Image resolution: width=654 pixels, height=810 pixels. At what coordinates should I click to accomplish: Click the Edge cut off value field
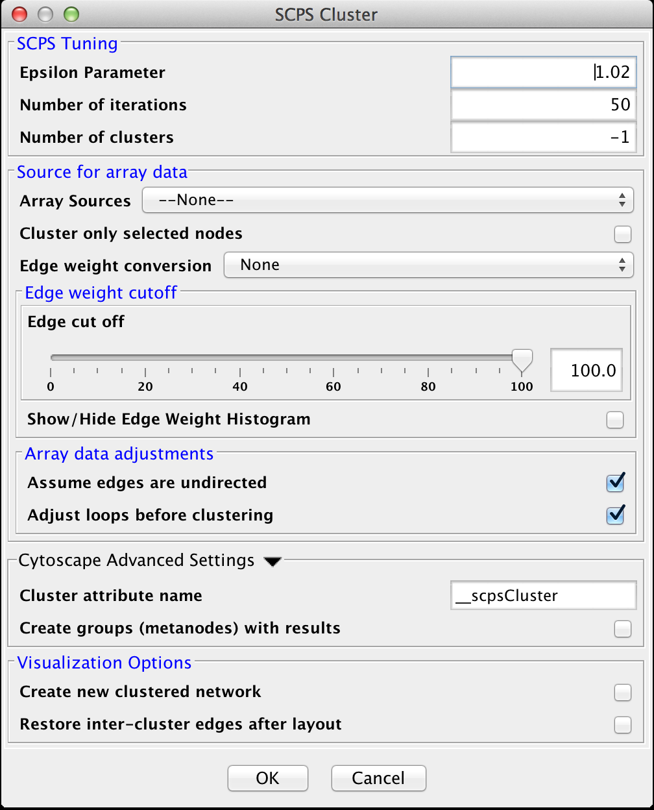click(586, 371)
